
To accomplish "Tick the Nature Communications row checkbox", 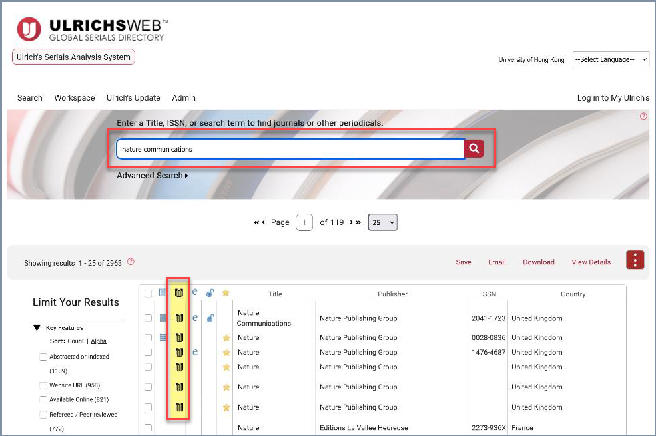I will (148, 318).
